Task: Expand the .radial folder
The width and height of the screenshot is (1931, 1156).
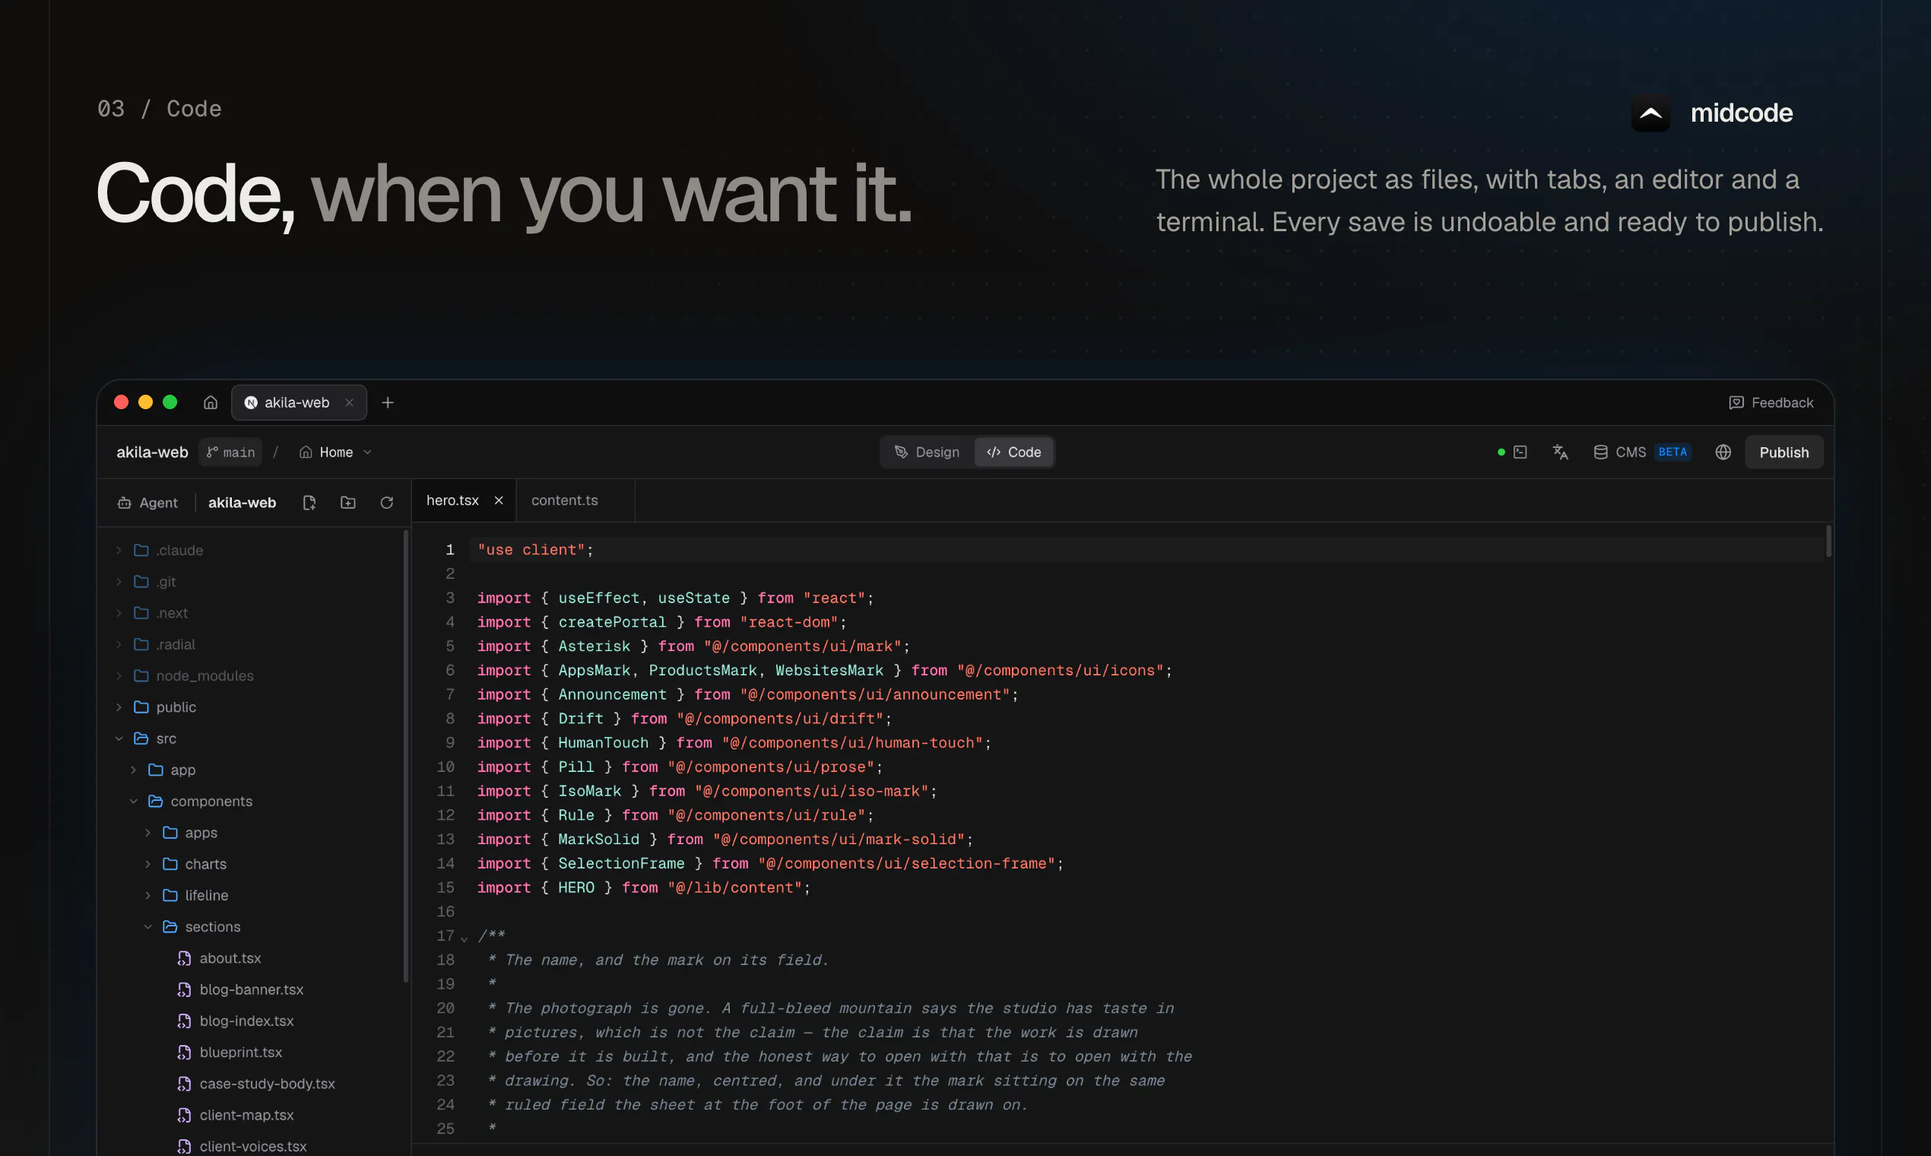Action: [251, 645]
